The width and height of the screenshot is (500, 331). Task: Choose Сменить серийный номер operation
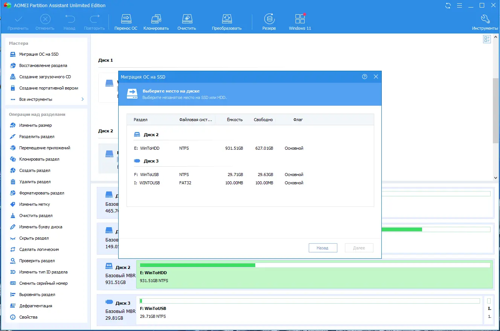[x=43, y=283]
